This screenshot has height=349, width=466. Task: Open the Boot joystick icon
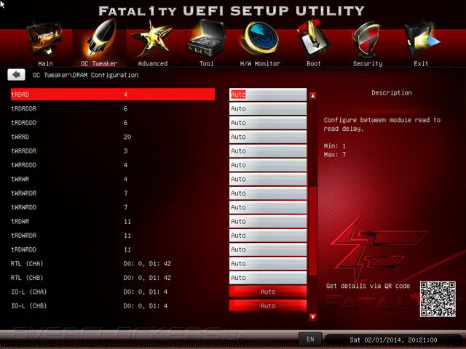(313, 39)
